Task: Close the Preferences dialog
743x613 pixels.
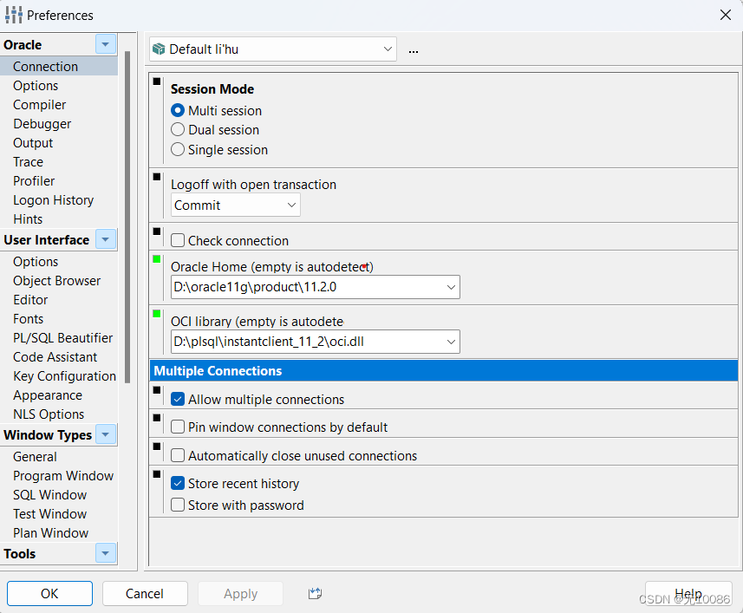Action: [x=726, y=15]
